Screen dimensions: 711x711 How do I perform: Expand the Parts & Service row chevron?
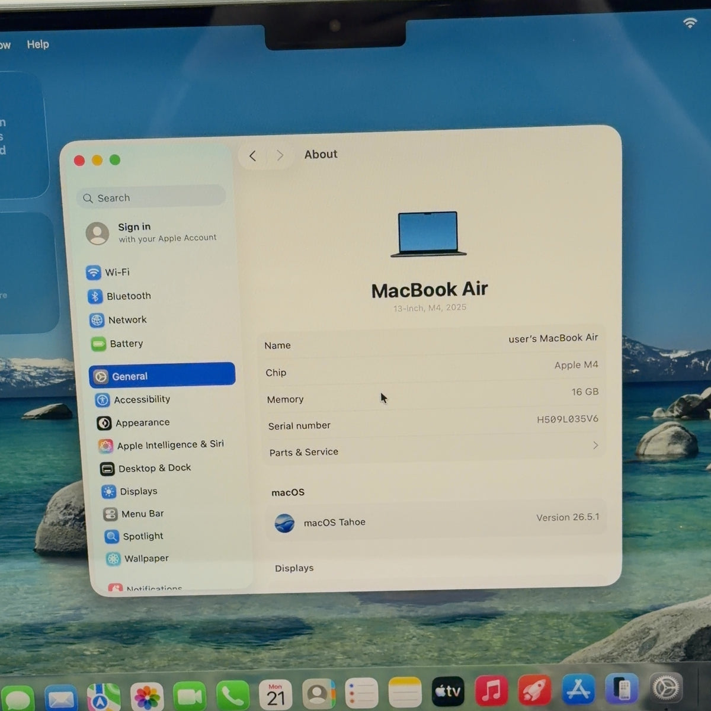(x=595, y=445)
